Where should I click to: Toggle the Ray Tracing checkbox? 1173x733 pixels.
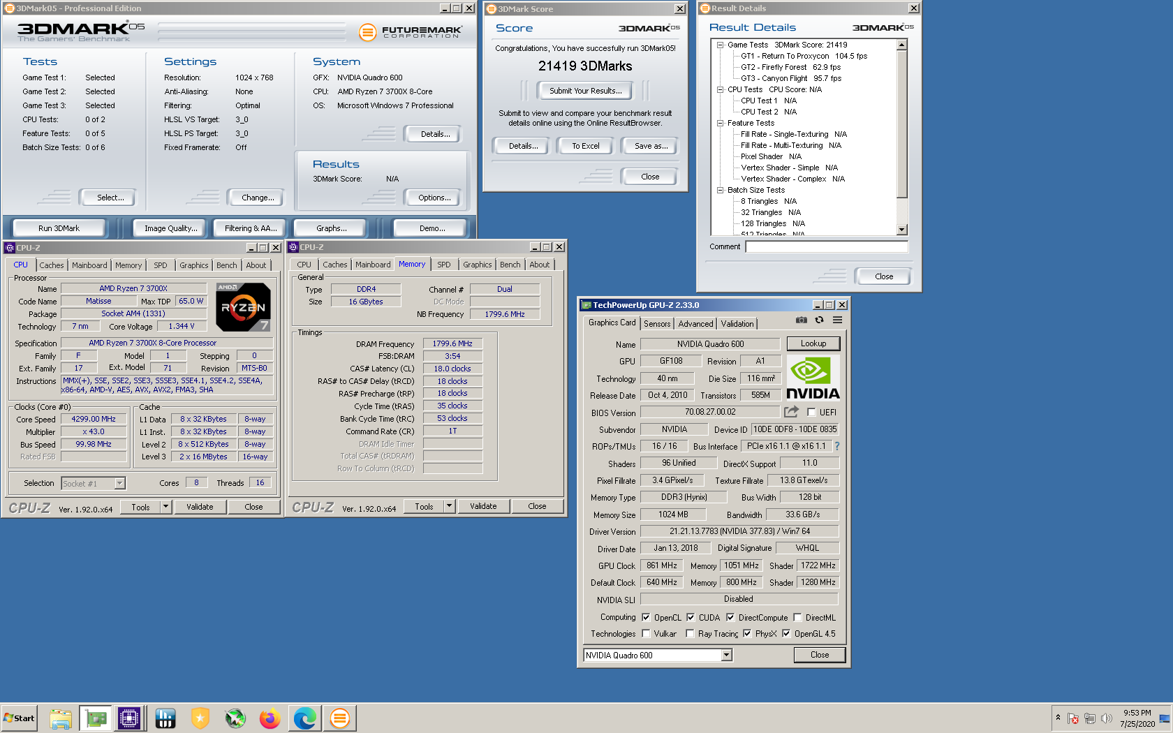690,633
